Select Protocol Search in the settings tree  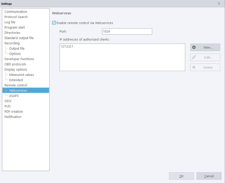(16, 17)
